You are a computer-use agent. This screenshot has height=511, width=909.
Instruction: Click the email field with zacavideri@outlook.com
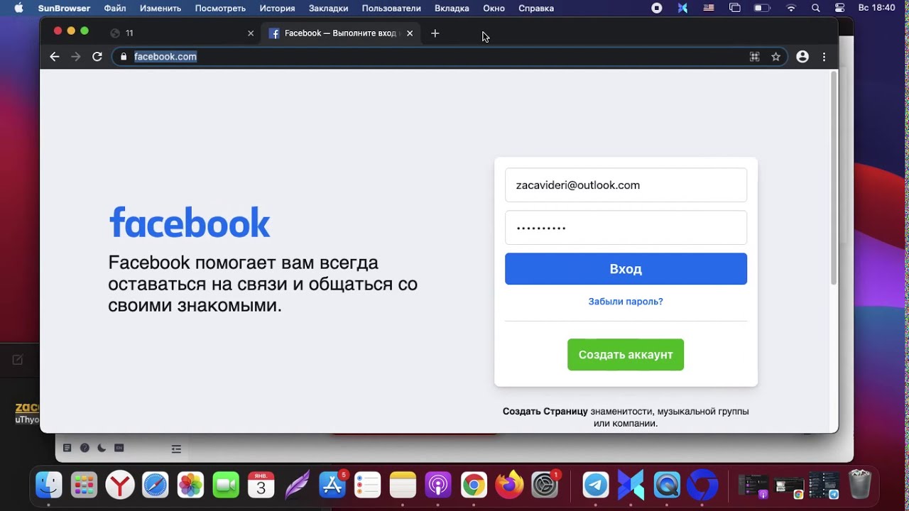[626, 185]
